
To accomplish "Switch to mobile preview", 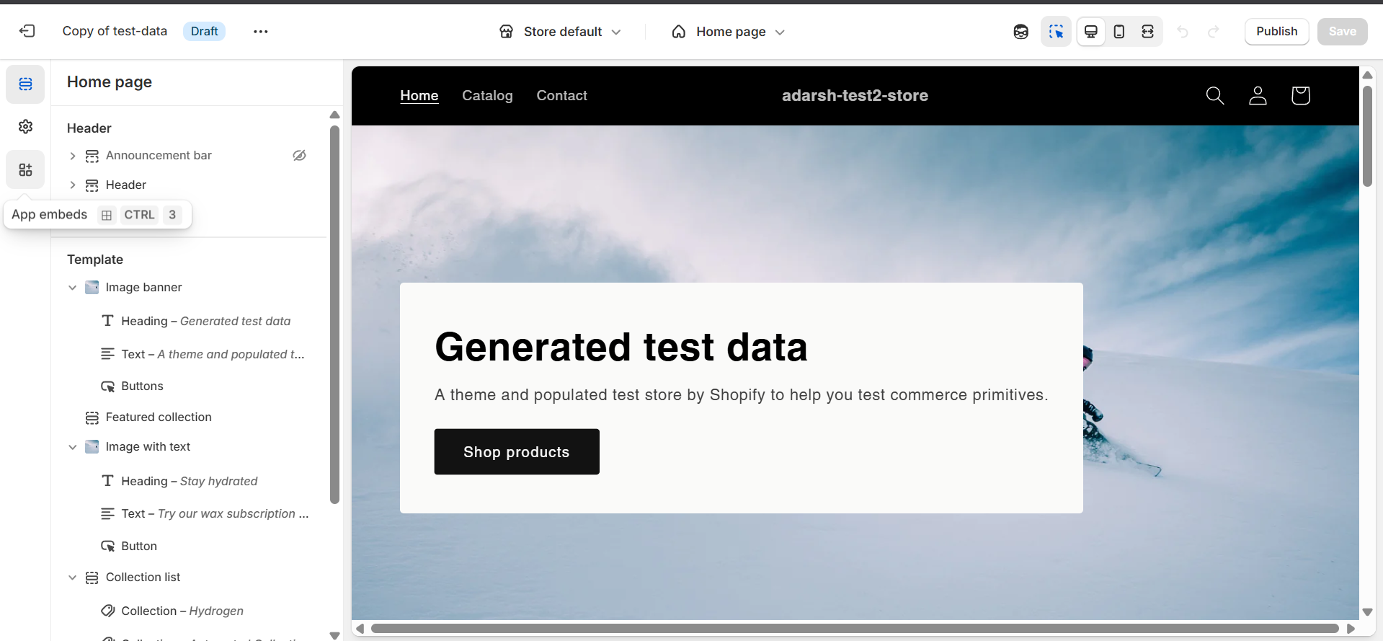I will [1119, 32].
